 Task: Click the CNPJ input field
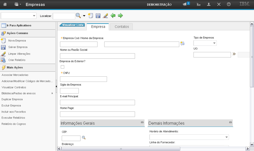point(83,79)
